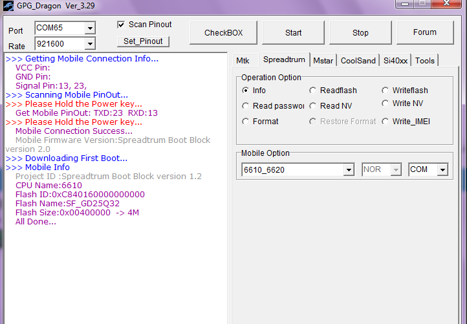Open the Si40xx tab
This screenshot has height=324, width=467.
(395, 61)
